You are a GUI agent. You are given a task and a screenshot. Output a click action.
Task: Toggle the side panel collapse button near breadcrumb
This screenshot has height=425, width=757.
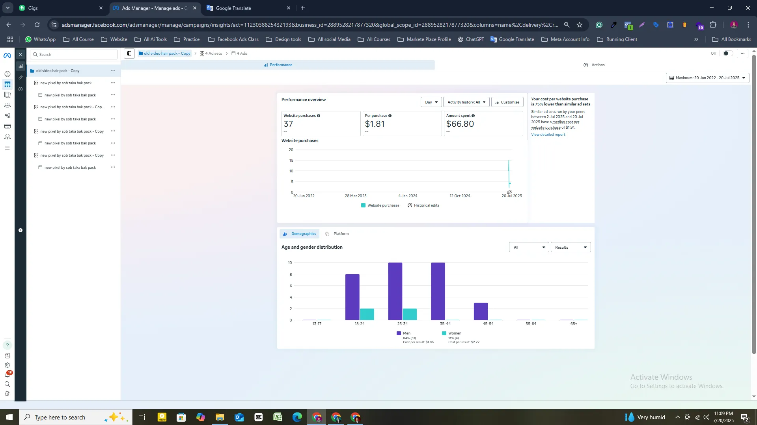coord(129,54)
